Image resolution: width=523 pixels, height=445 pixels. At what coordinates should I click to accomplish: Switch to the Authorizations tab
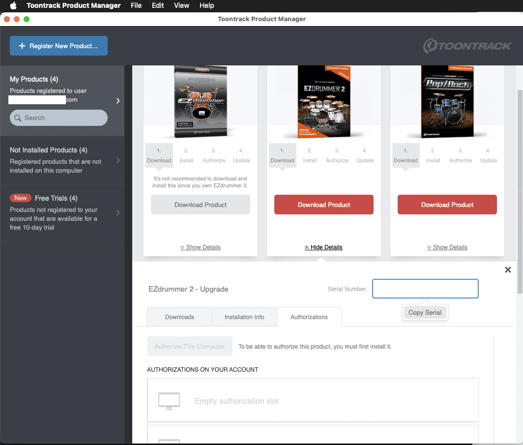(x=309, y=317)
